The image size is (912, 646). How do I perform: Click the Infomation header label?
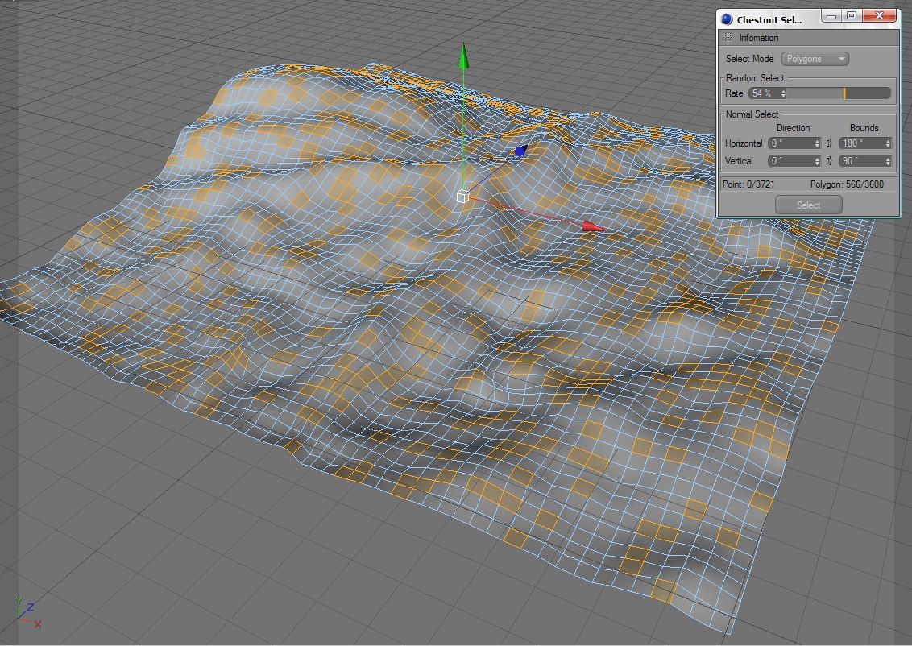(x=759, y=38)
